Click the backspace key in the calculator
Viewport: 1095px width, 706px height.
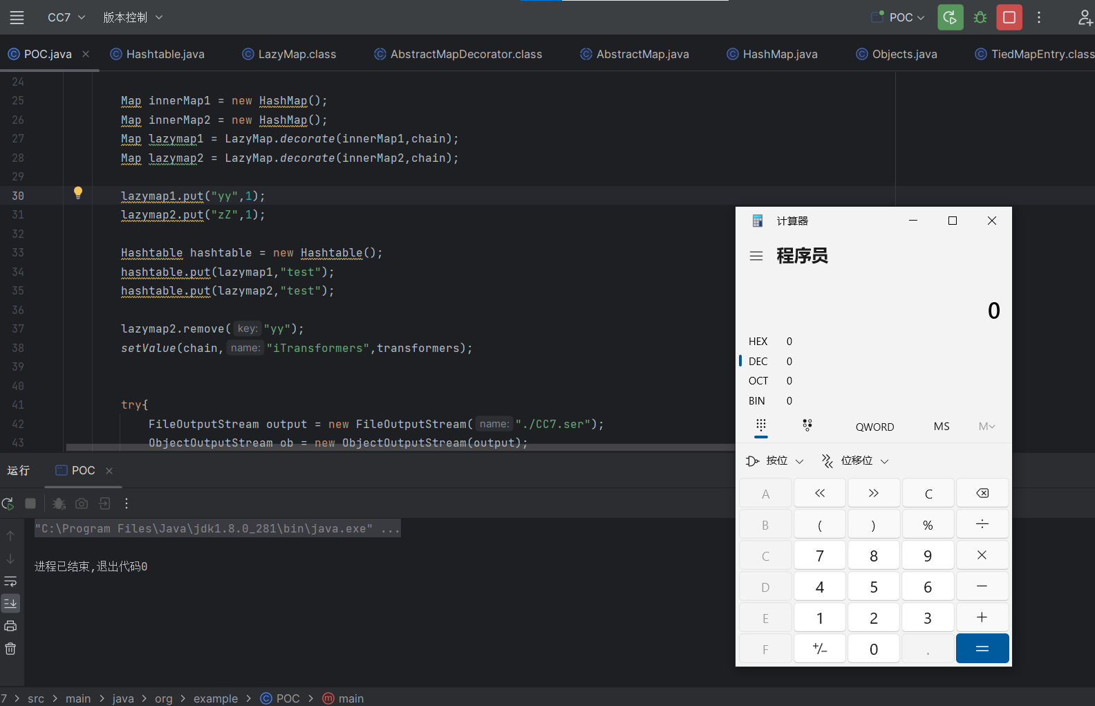[x=982, y=493]
